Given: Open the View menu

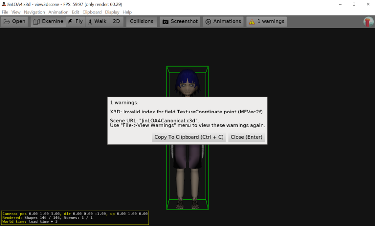Looking at the screenshot, I should coord(16,12).
